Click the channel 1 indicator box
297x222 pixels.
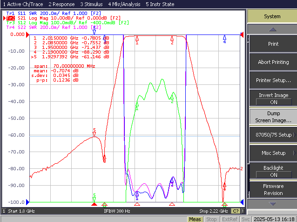(4, 211)
